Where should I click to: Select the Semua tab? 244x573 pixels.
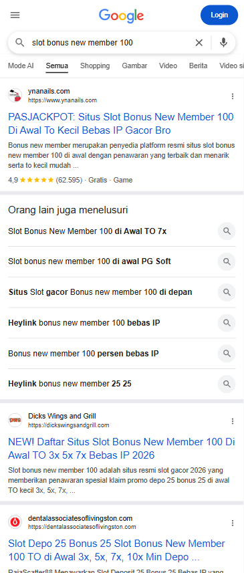57,66
